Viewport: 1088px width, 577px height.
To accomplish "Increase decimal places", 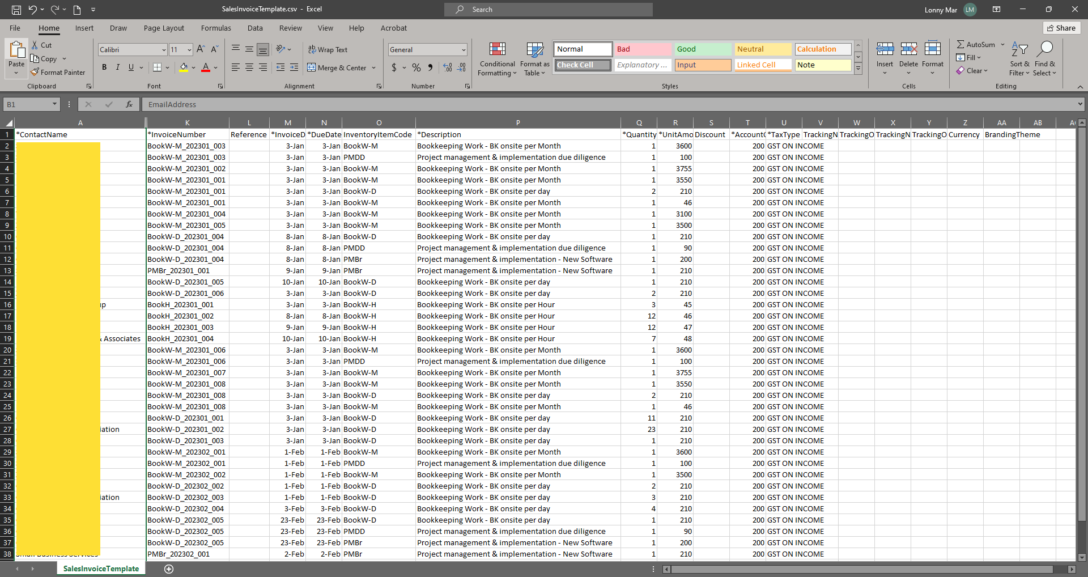I will coord(448,67).
